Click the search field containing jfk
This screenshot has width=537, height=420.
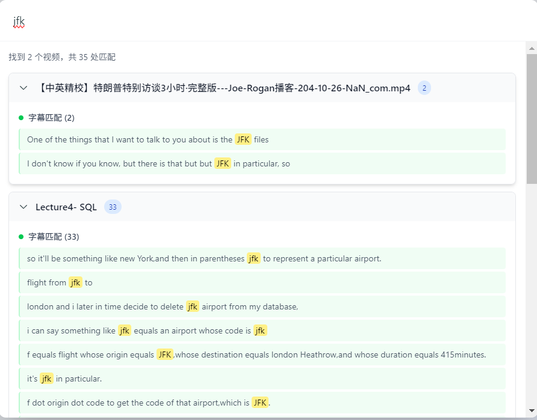[x=268, y=21]
